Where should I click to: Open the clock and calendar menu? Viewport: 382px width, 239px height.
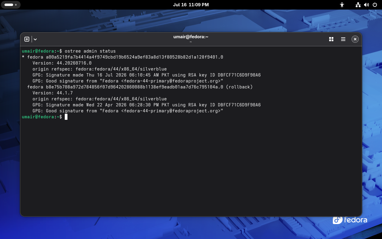[191, 5]
